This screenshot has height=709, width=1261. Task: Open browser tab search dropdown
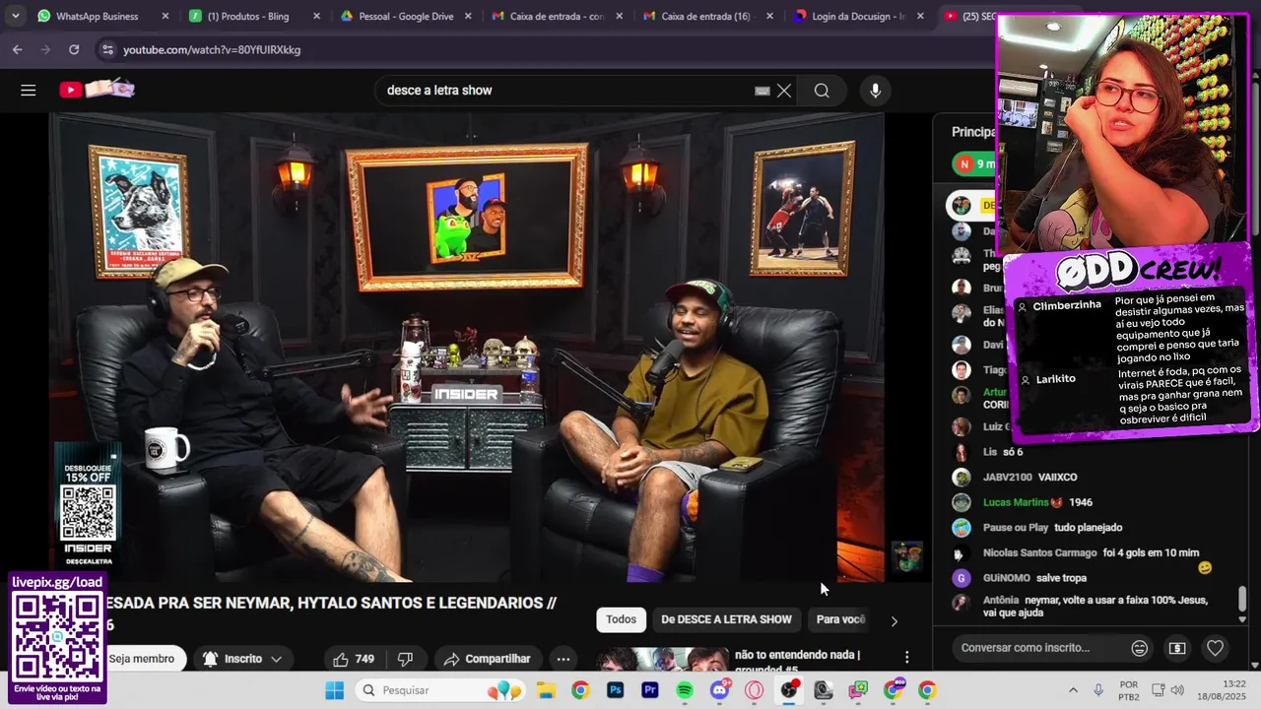(15, 16)
